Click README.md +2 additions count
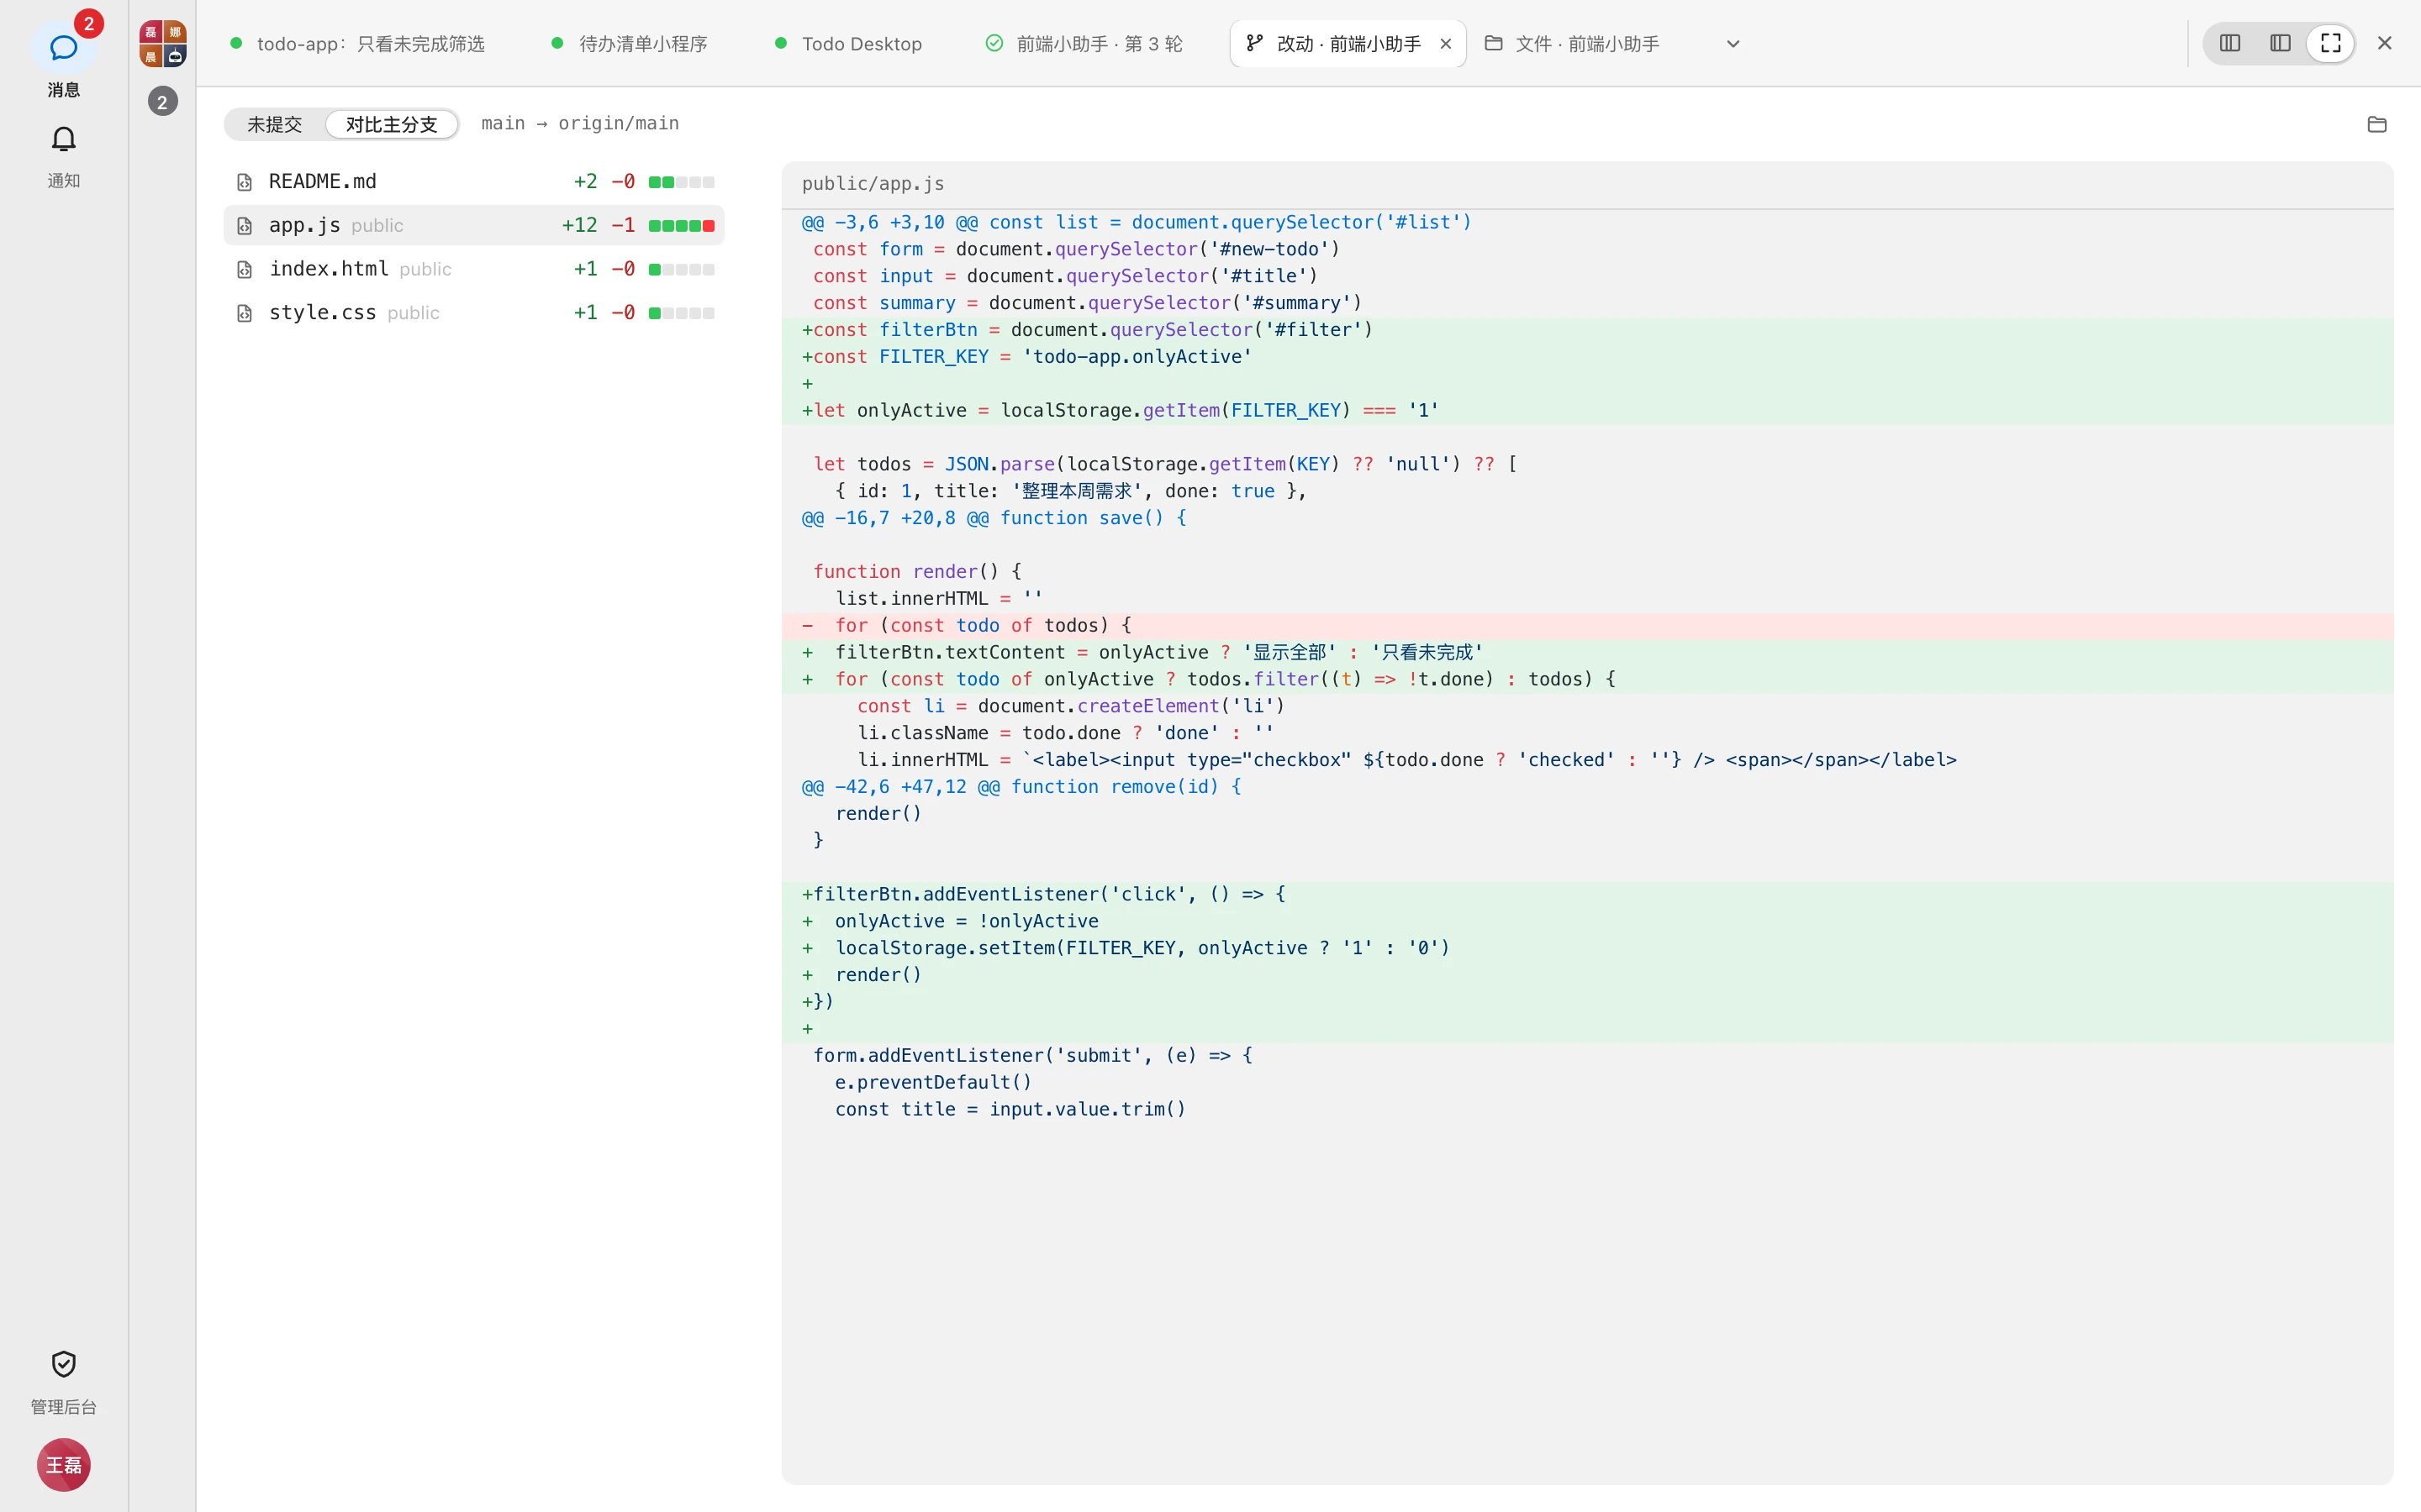This screenshot has width=2421, height=1512. [x=585, y=182]
